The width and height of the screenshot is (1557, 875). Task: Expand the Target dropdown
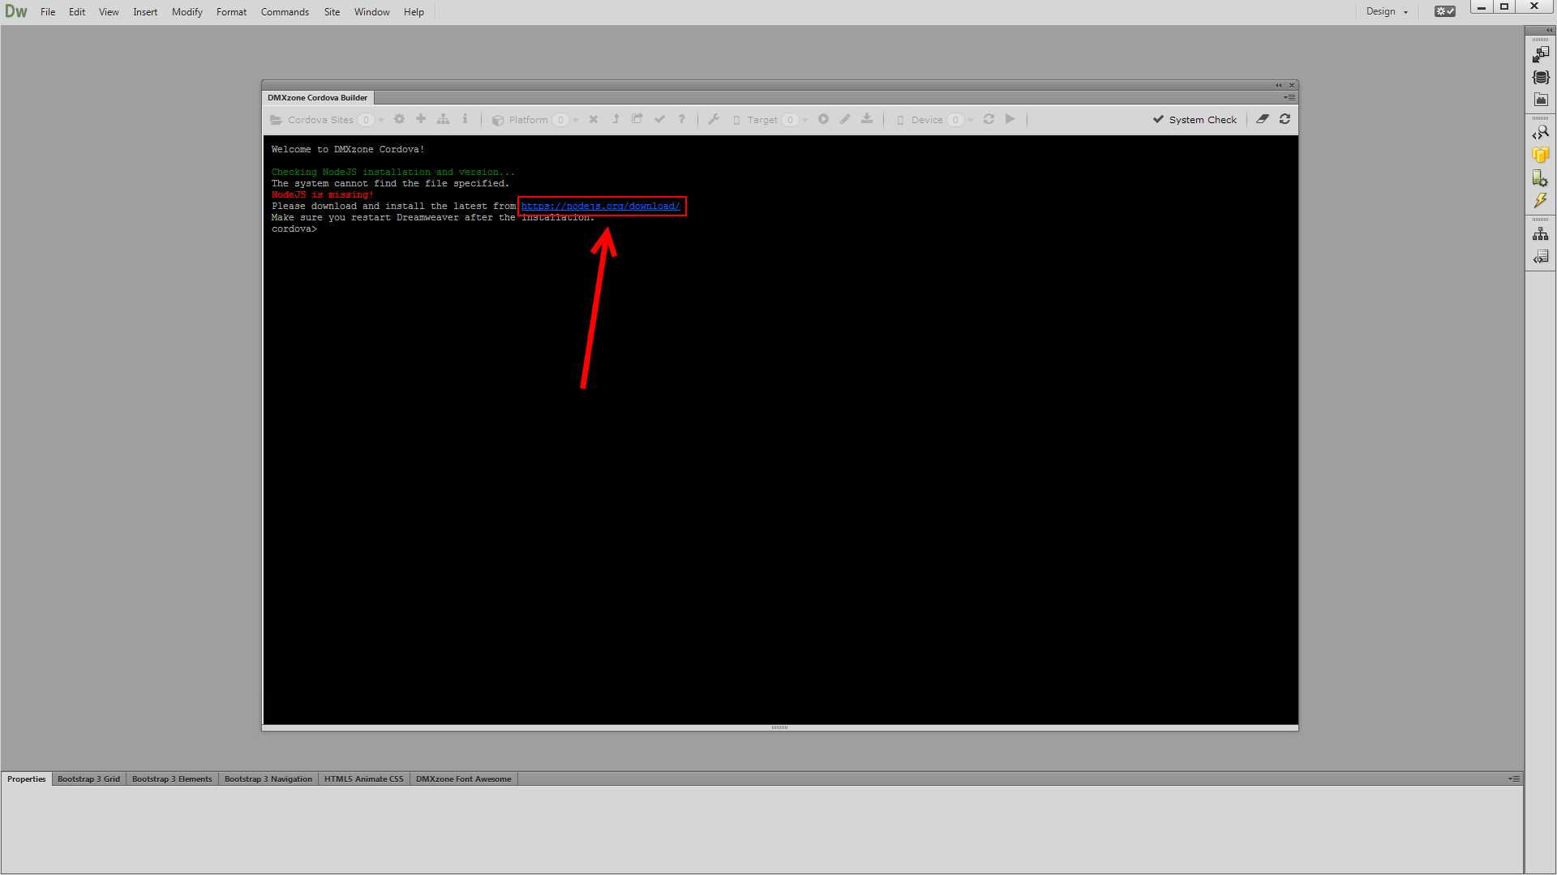click(805, 120)
